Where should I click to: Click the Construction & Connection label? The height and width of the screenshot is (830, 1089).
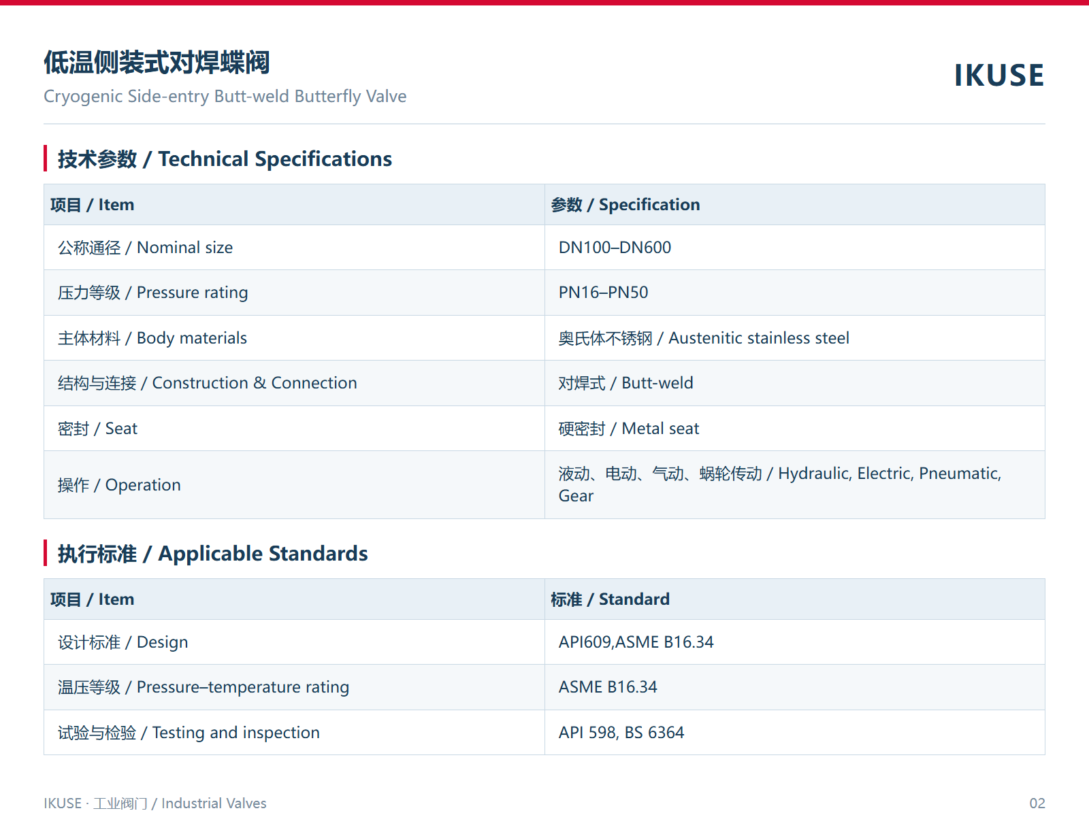[208, 383]
